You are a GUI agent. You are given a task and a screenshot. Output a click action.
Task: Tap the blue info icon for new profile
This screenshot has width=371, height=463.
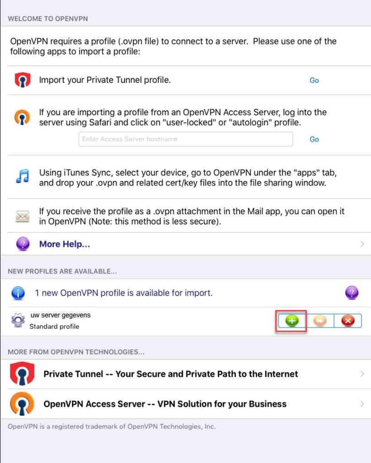click(x=18, y=293)
